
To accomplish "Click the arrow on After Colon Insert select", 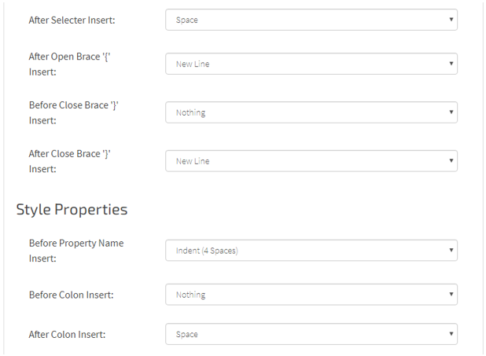I will 451,334.
